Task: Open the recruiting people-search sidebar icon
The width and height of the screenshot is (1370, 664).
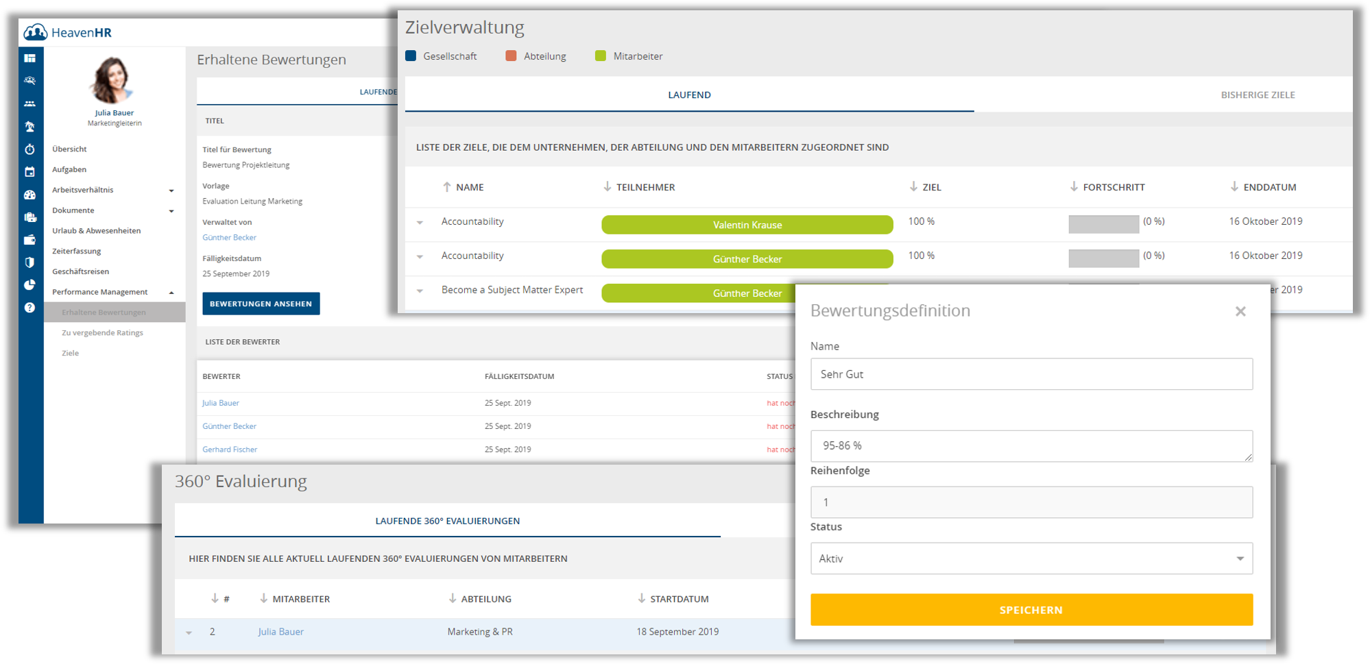Action: tap(29, 81)
